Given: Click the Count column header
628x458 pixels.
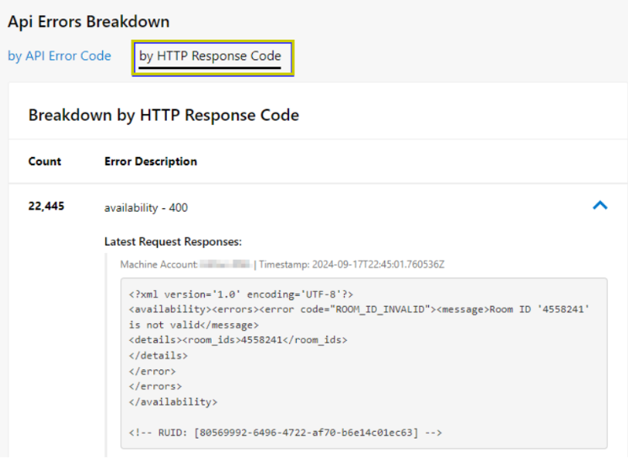Looking at the screenshot, I should [x=45, y=161].
